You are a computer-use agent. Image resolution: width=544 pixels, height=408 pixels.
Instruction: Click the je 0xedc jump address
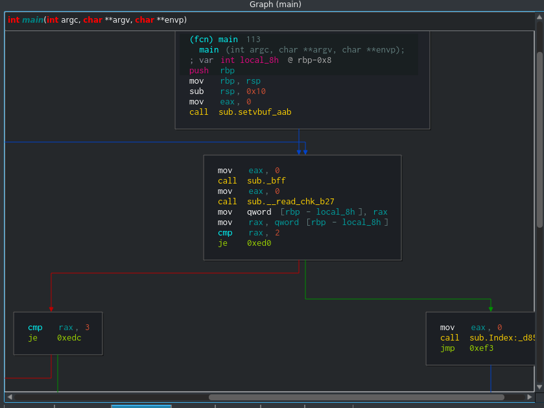click(x=69, y=338)
